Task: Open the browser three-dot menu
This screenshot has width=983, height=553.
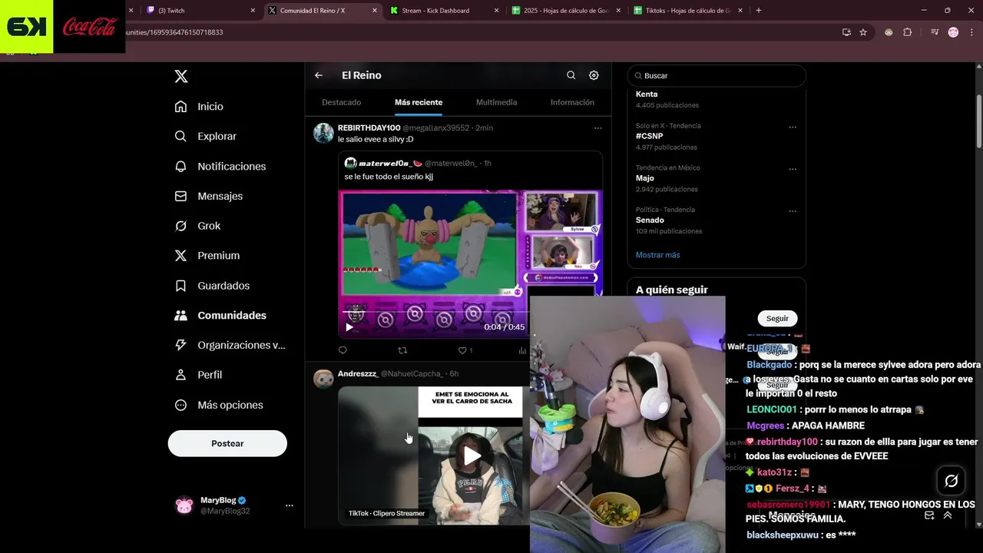Action: (973, 32)
